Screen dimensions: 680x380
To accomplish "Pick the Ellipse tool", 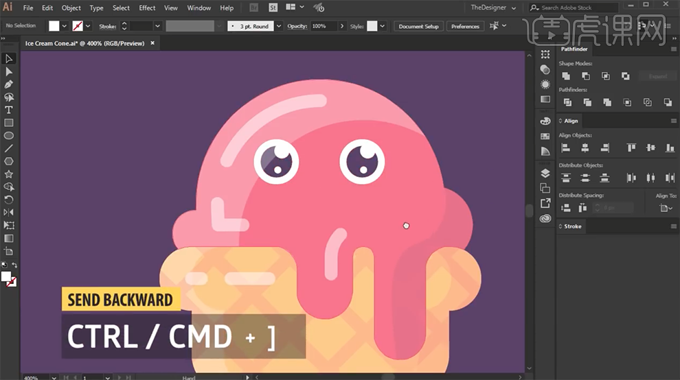I will [x=9, y=135].
